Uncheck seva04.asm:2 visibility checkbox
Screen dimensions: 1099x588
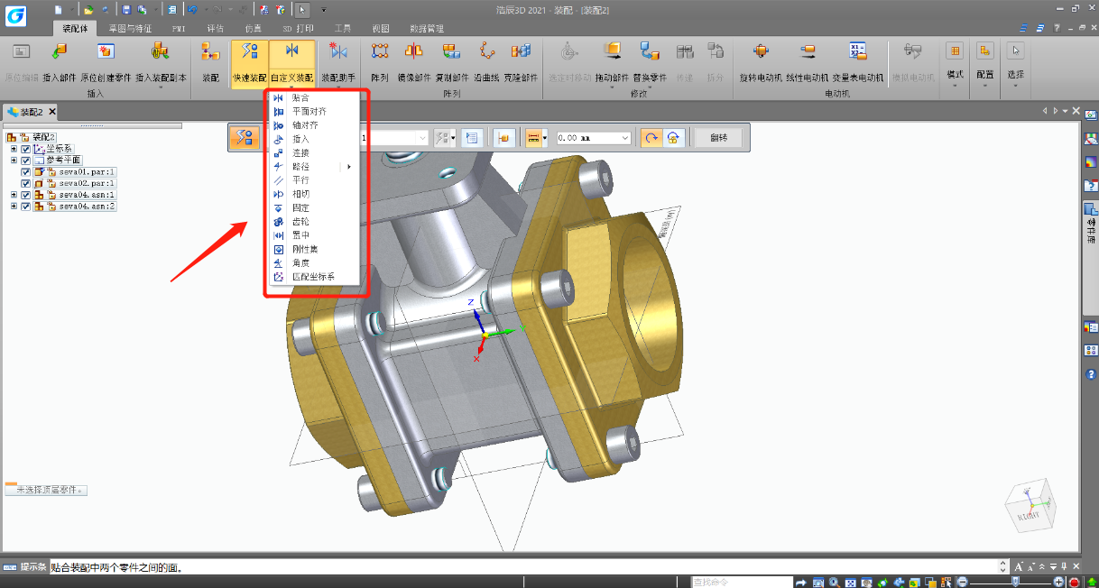tap(26, 207)
